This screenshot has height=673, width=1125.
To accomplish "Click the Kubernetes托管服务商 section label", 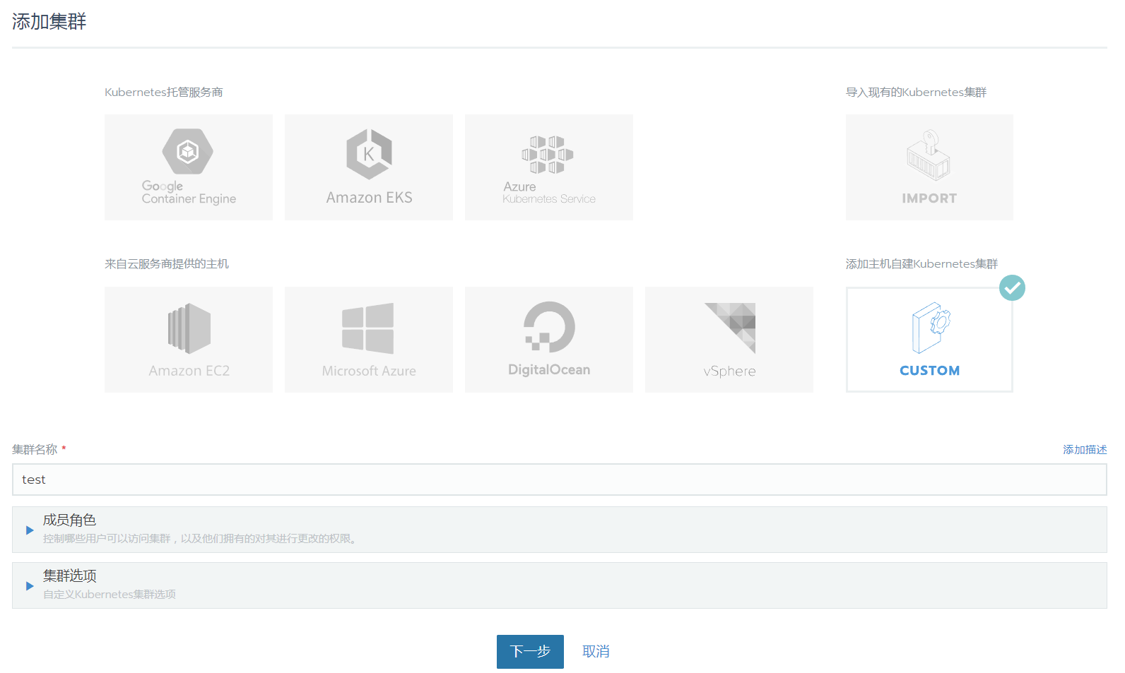I will (164, 93).
